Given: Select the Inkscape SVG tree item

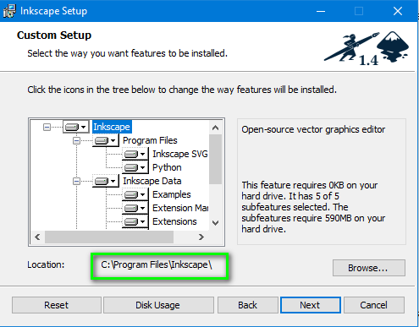Looking at the screenshot, I should point(180,154).
